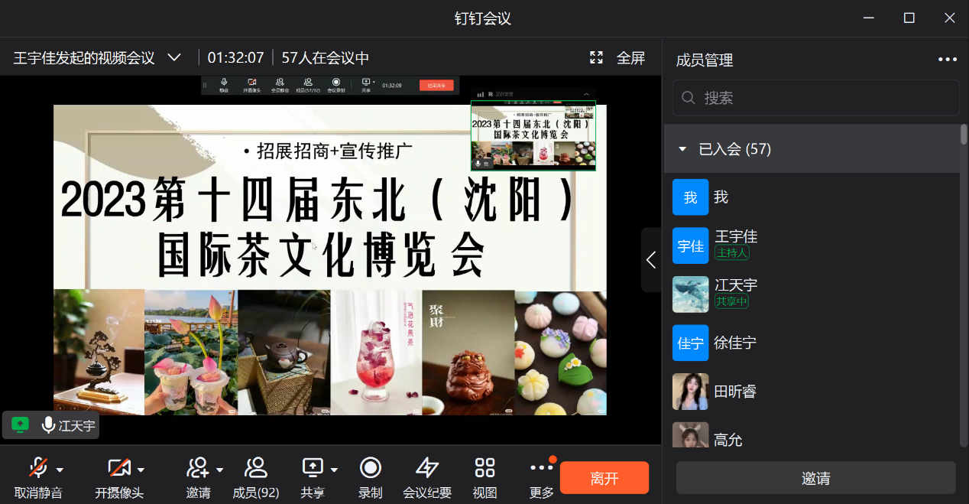969x504 pixels.
Task: Open camera options arrow beside 开摄像头
Action: [x=141, y=470]
